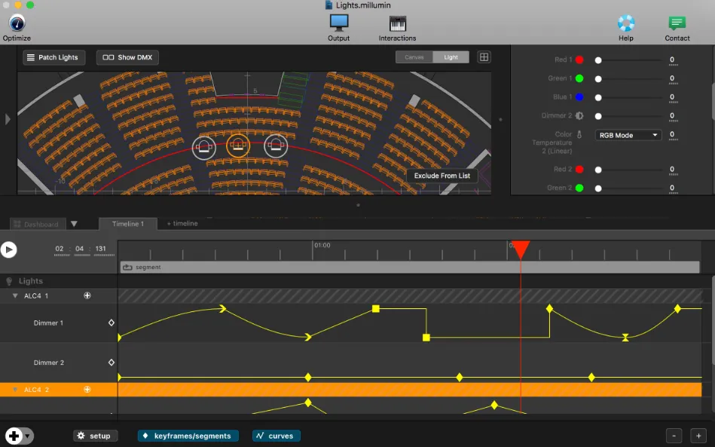Expand the left side panel arrow

pyautogui.click(x=8, y=120)
